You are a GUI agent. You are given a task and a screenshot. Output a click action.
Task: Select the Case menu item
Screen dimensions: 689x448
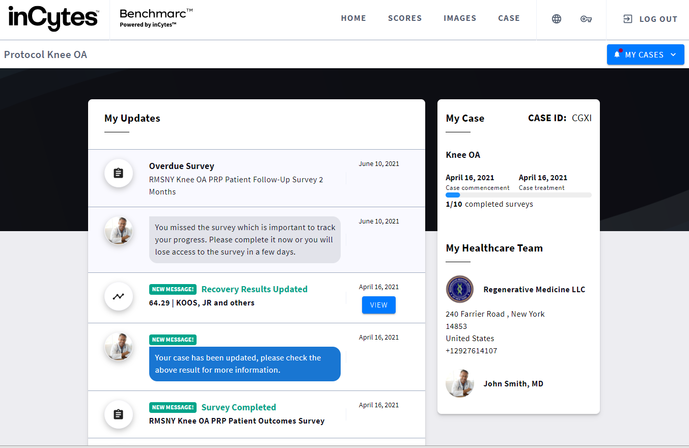[509, 18]
